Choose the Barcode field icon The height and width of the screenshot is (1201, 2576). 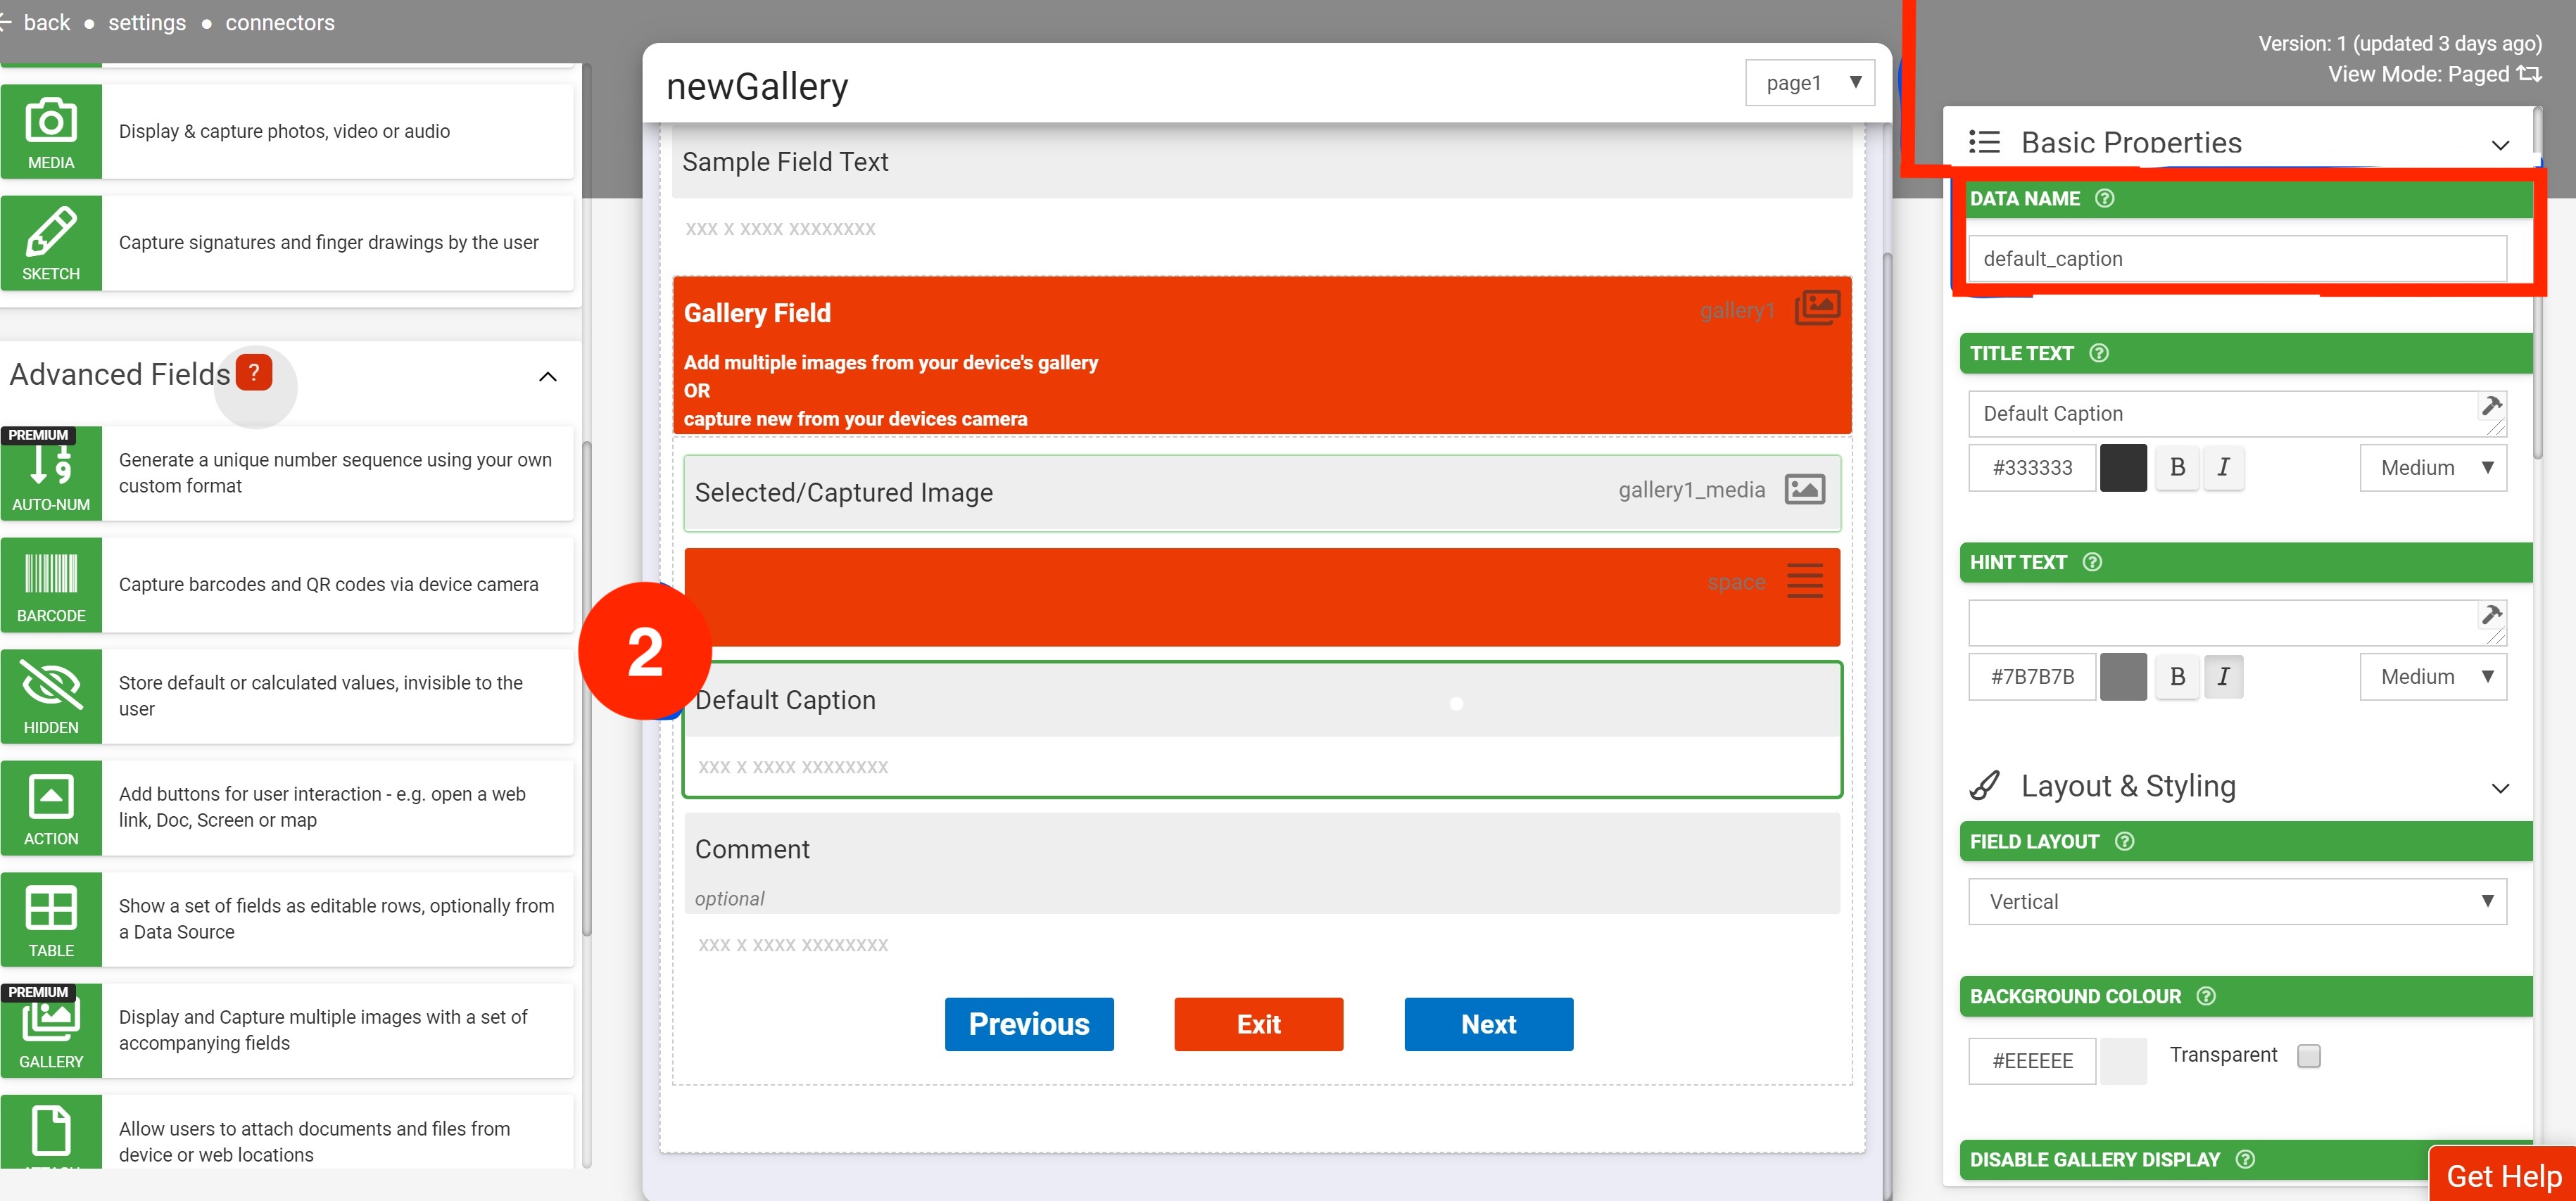[51, 585]
